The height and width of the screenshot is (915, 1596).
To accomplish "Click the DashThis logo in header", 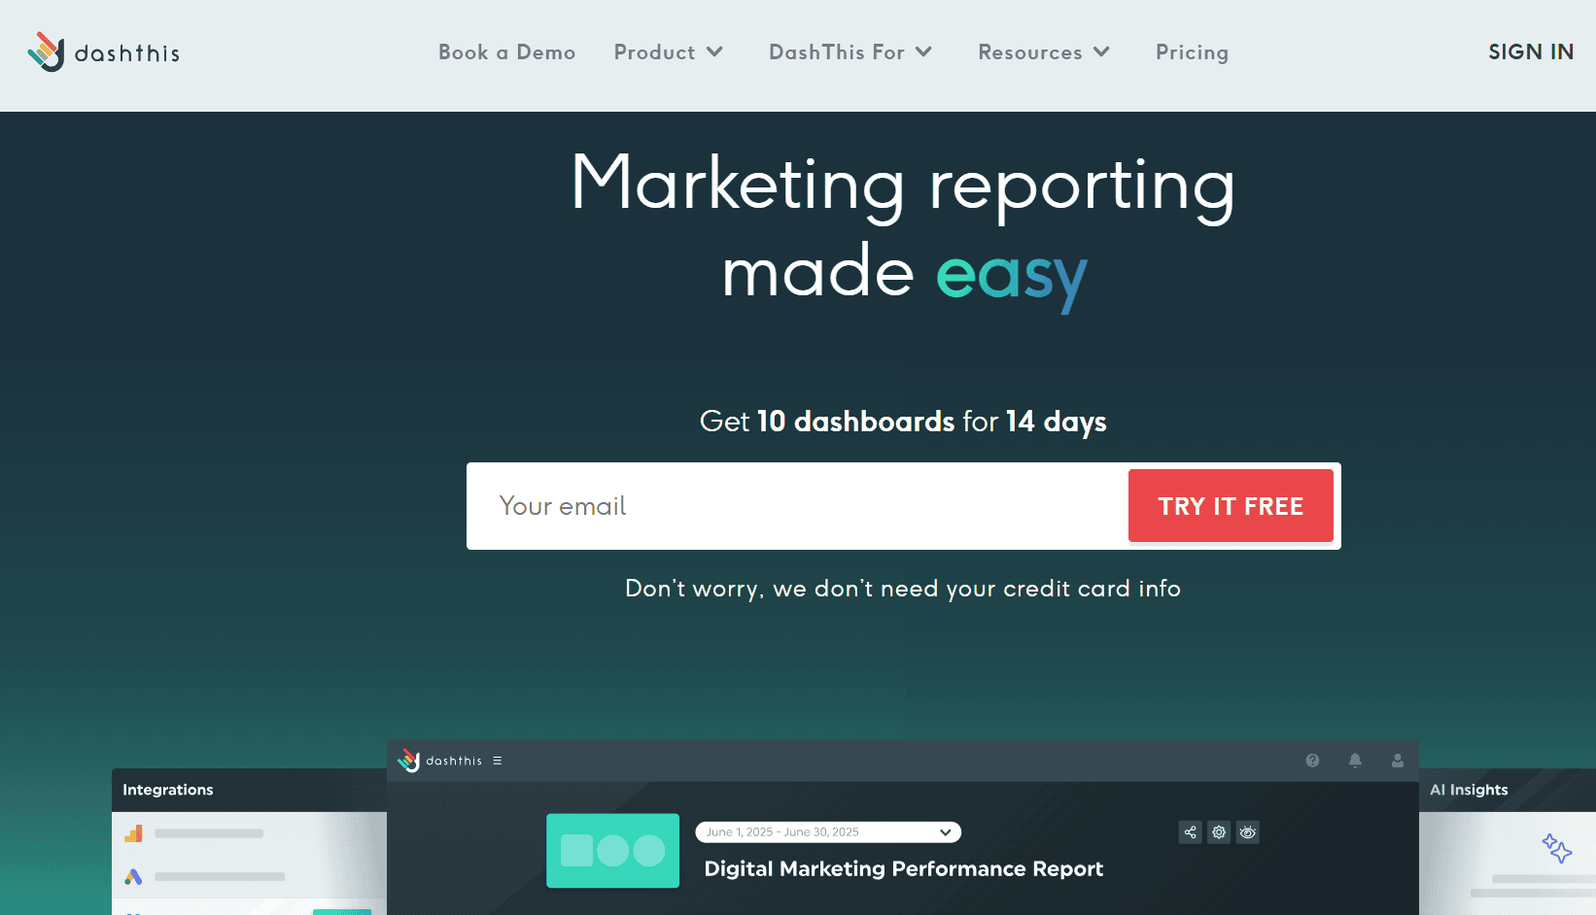I will 104,52.
